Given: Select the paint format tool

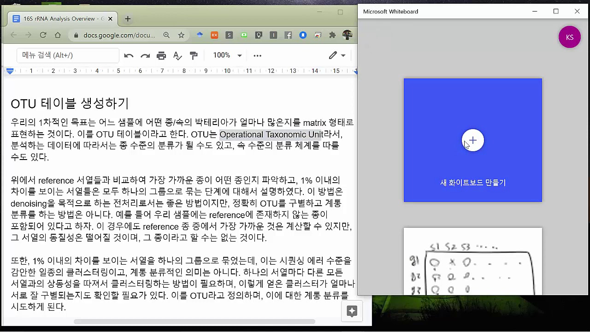Looking at the screenshot, I should [x=194, y=55].
